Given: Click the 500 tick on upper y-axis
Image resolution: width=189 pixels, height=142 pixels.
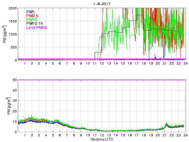Looking at the screenshot, I should [x=13, y=47].
